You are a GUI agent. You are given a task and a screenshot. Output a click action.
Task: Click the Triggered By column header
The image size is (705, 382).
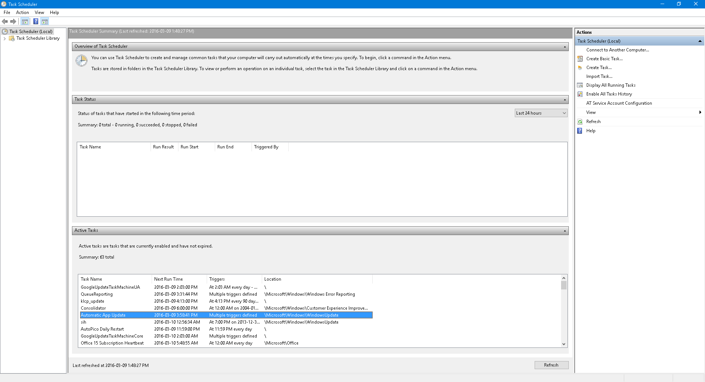[270, 147]
